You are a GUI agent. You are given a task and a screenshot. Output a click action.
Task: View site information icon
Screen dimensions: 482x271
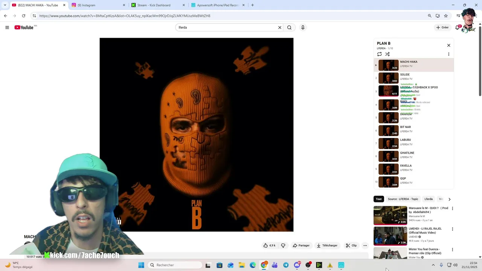coord(34,16)
